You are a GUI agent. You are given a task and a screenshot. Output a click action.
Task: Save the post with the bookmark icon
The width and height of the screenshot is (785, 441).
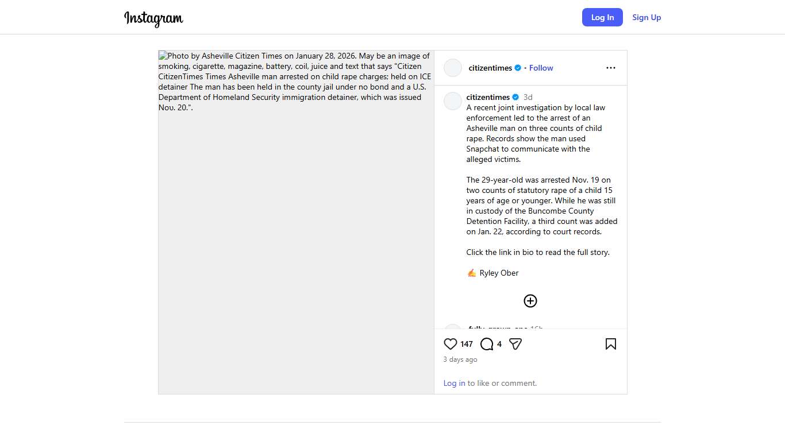point(611,344)
